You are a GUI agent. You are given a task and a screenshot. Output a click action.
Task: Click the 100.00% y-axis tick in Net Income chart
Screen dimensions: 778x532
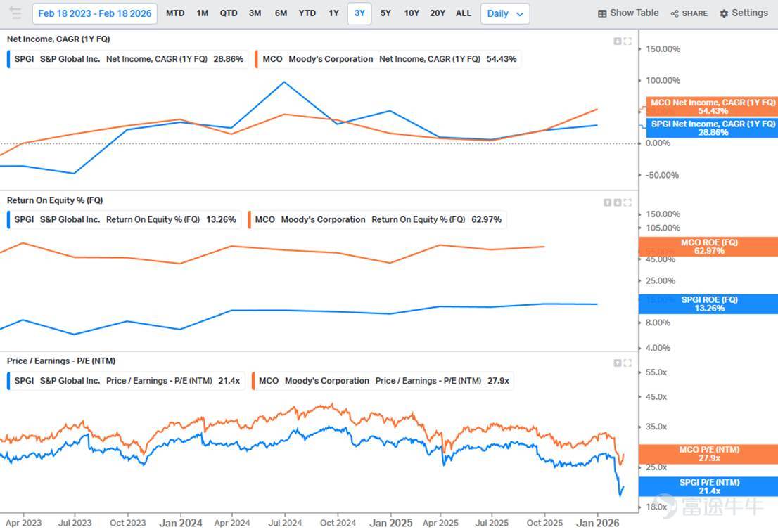[663, 80]
